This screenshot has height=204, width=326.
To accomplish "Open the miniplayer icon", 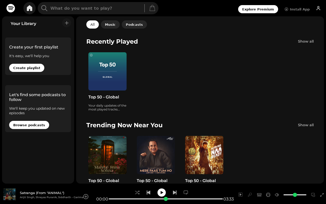I will click(313, 195).
